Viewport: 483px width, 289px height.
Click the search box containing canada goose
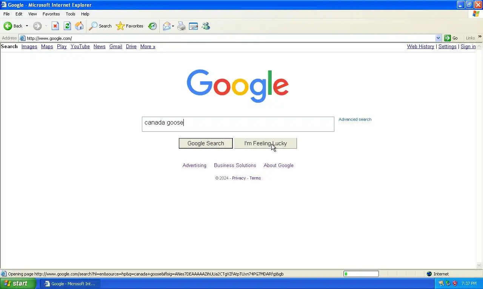point(238,124)
